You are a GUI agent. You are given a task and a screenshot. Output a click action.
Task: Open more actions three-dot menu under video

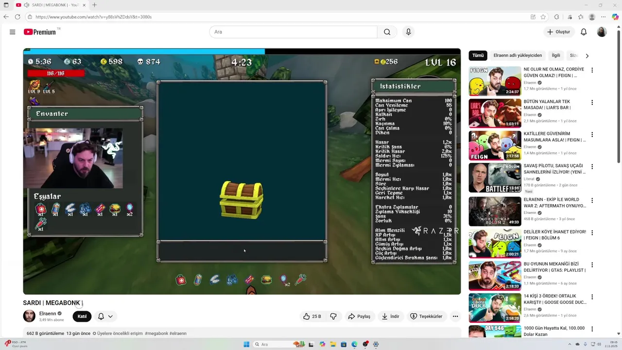455,316
